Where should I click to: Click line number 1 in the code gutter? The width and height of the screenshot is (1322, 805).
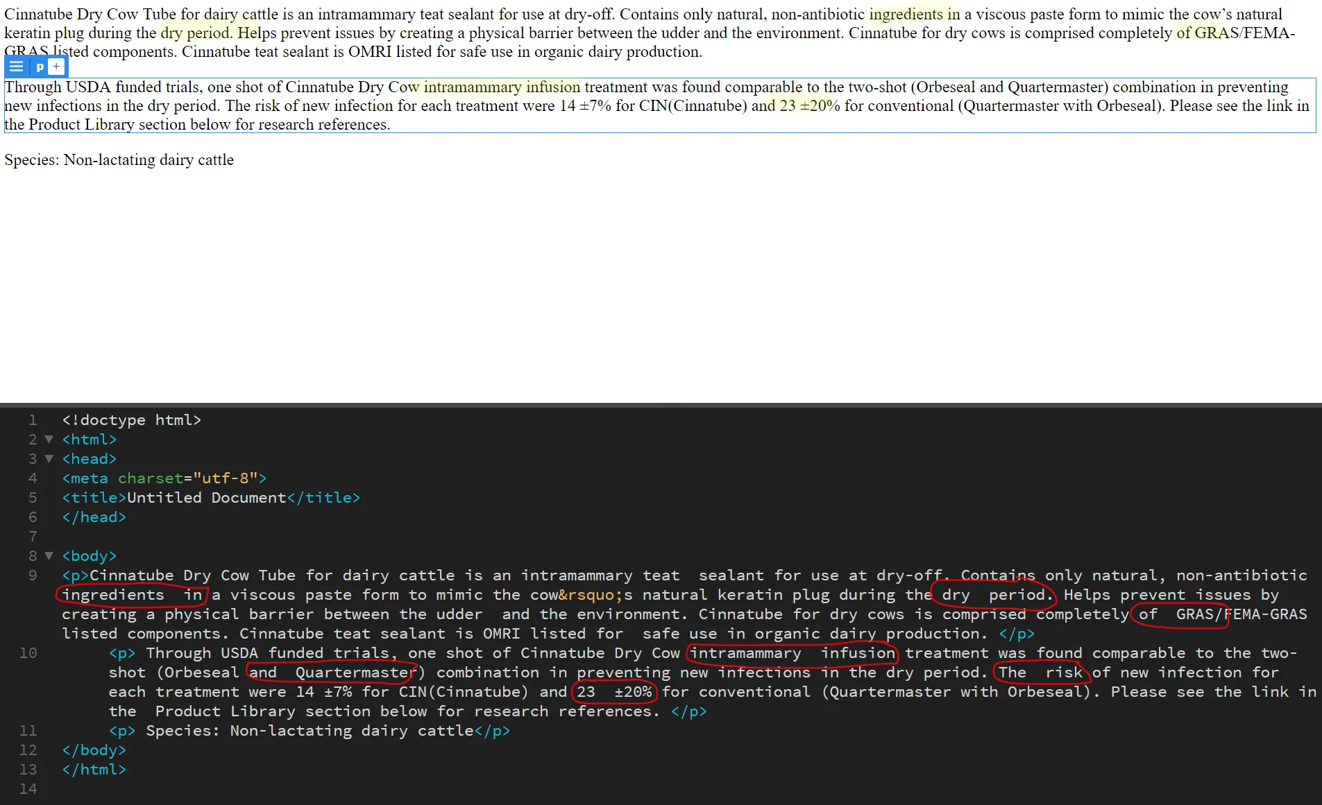(33, 419)
